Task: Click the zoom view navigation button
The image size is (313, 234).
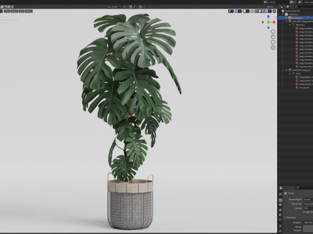Action: coord(273,32)
